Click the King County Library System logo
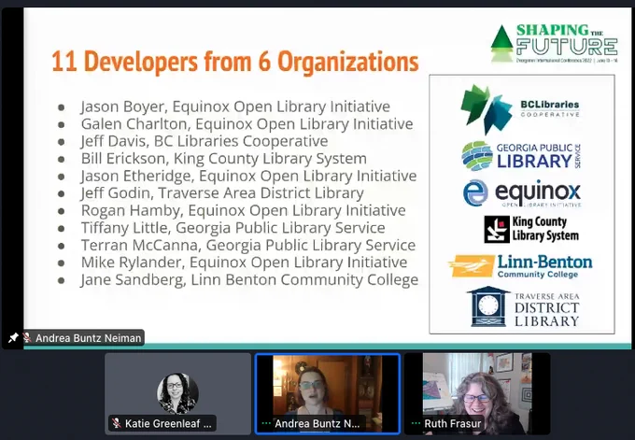The height and width of the screenshot is (440, 635). pos(531,229)
